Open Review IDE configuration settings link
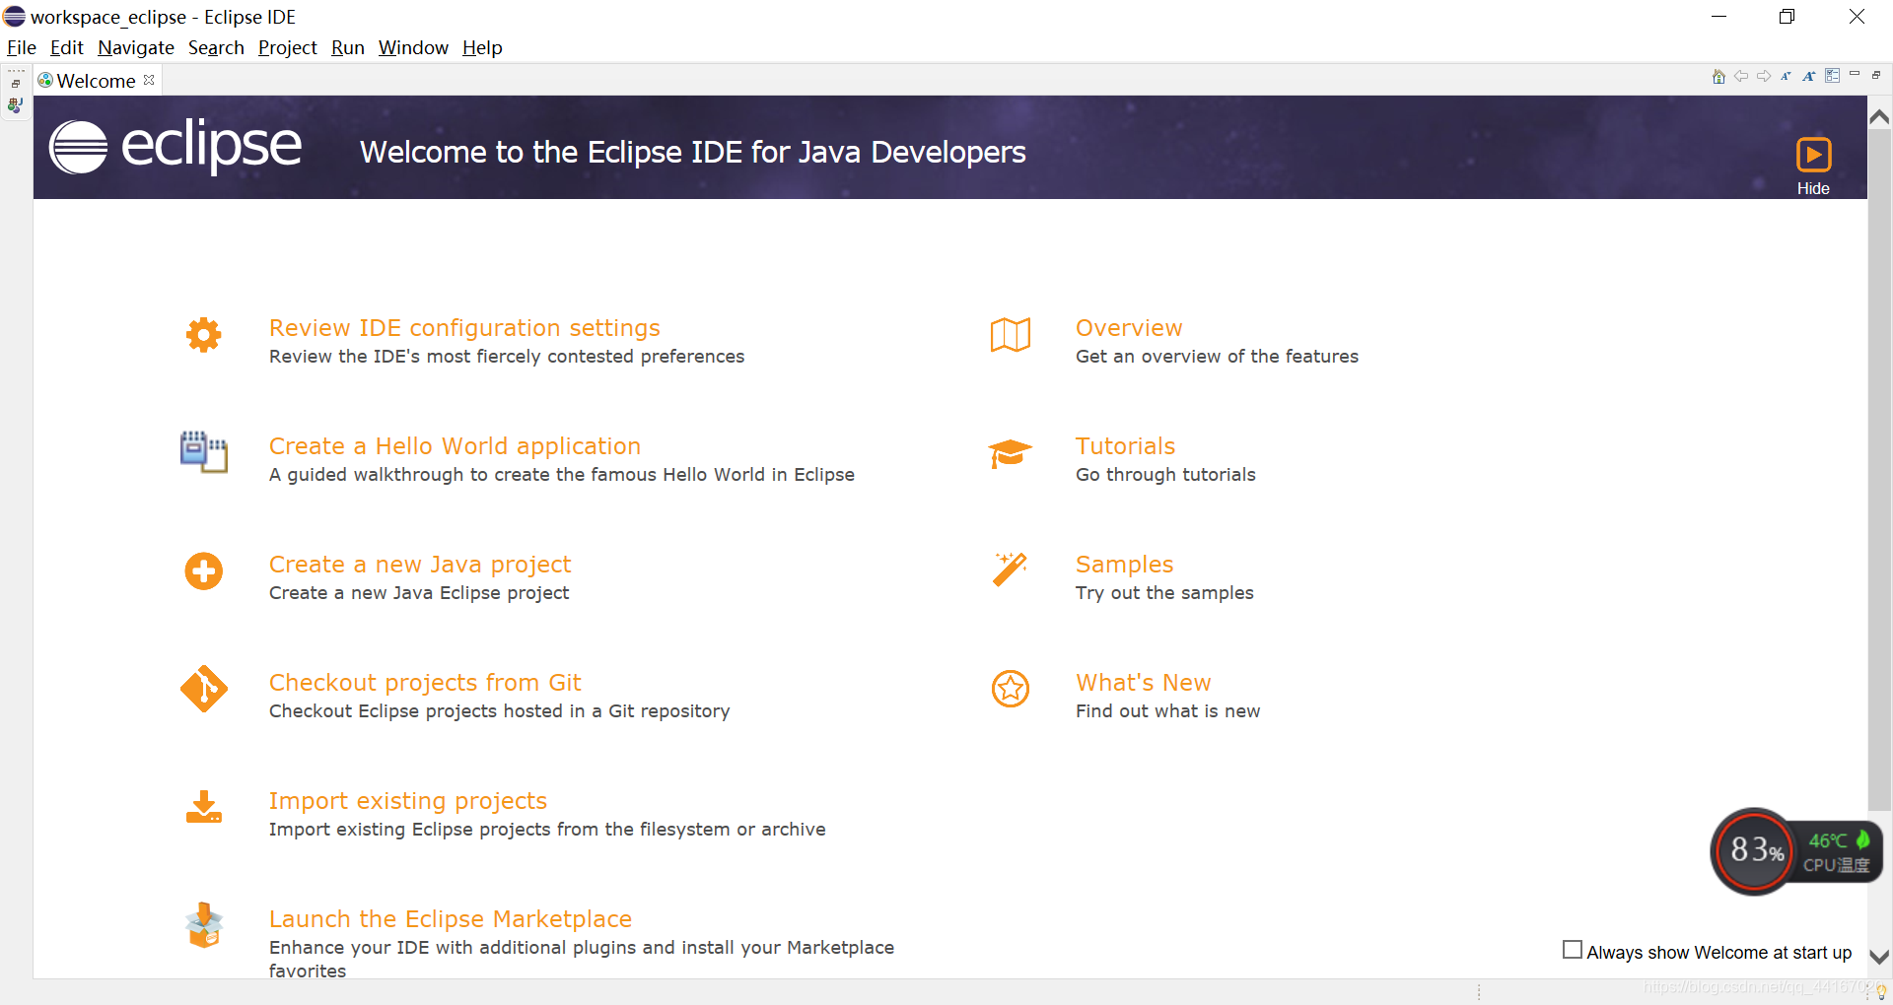Image resolution: width=1893 pixels, height=1005 pixels. (464, 328)
